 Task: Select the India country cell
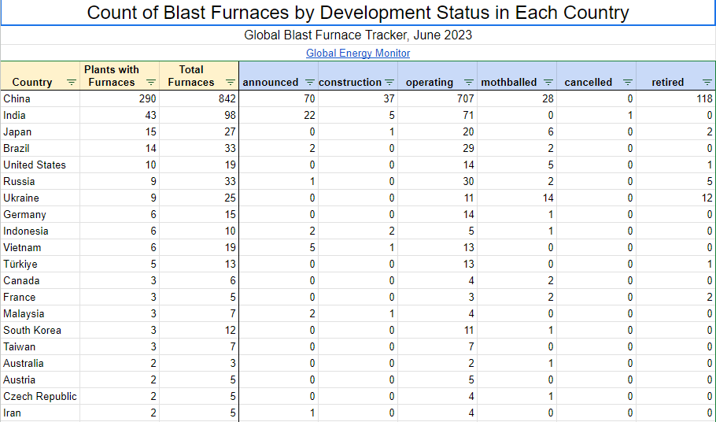(x=40, y=115)
